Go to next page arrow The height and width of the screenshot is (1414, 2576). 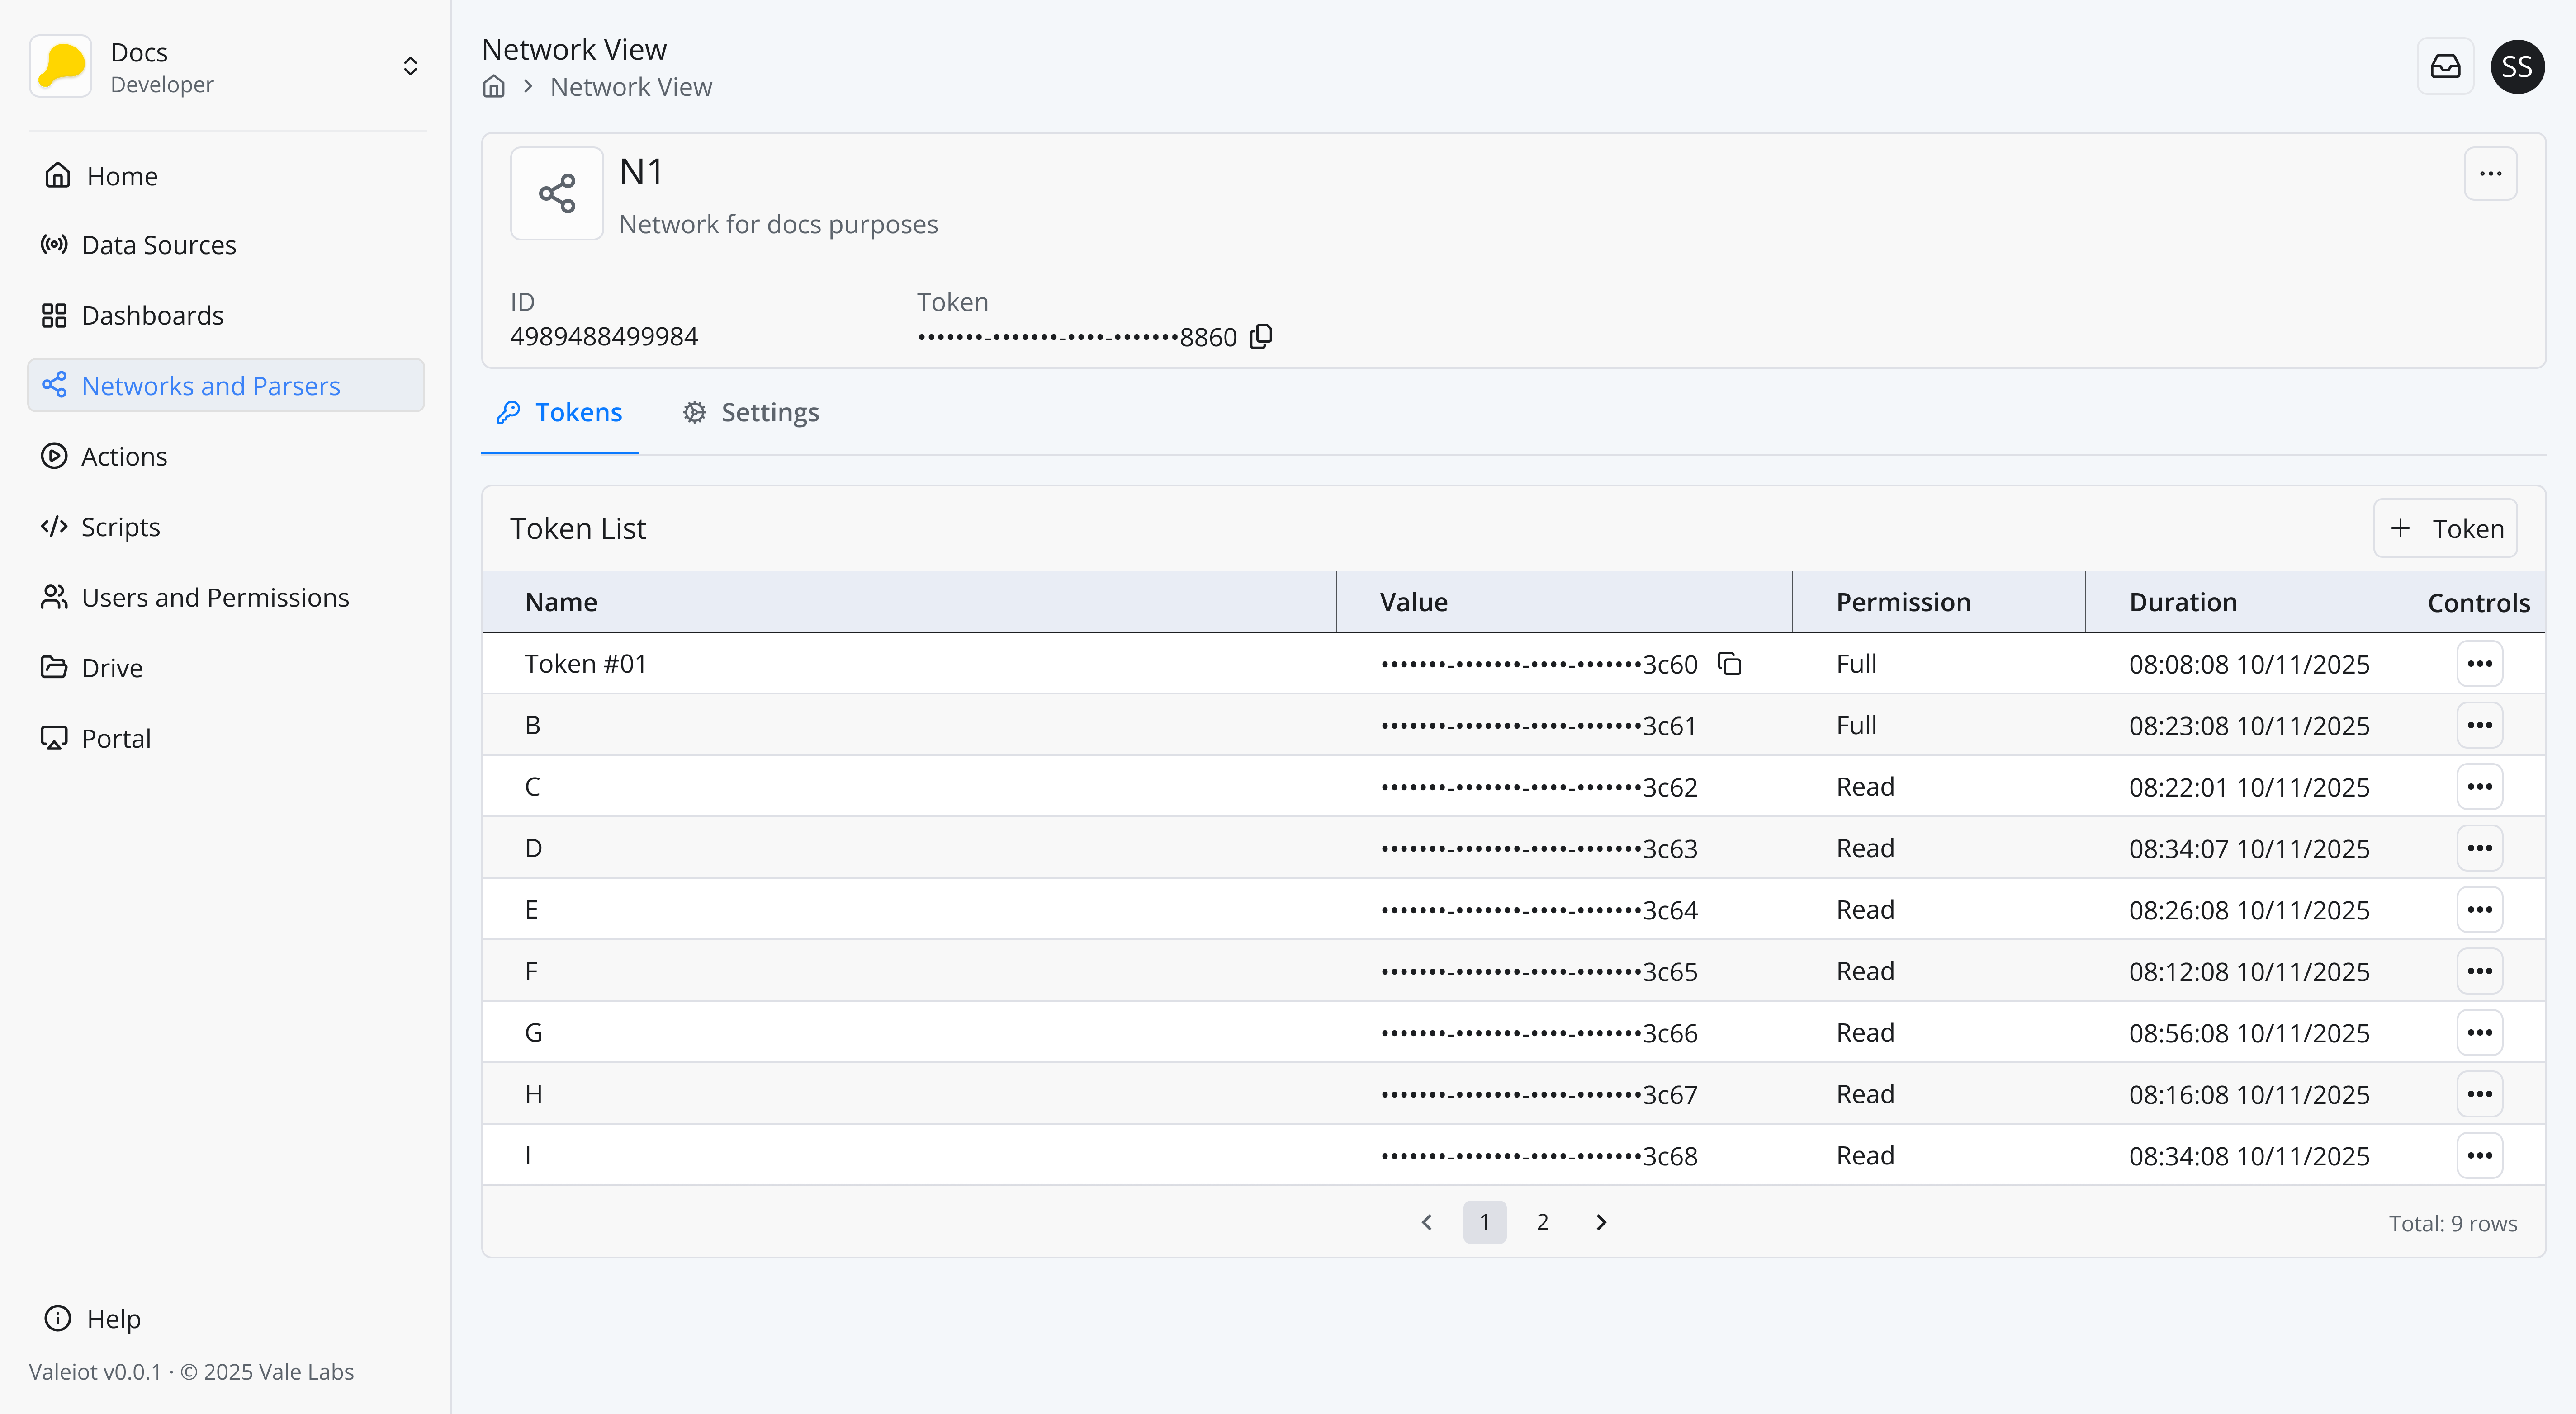(x=1600, y=1222)
